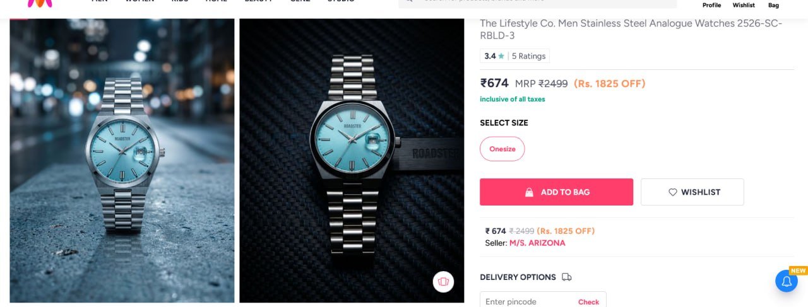Select the Lifestyle Co. product title text
The height and width of the screenshot is (307, 808).
pyautogui.click(x=631, y=29)
